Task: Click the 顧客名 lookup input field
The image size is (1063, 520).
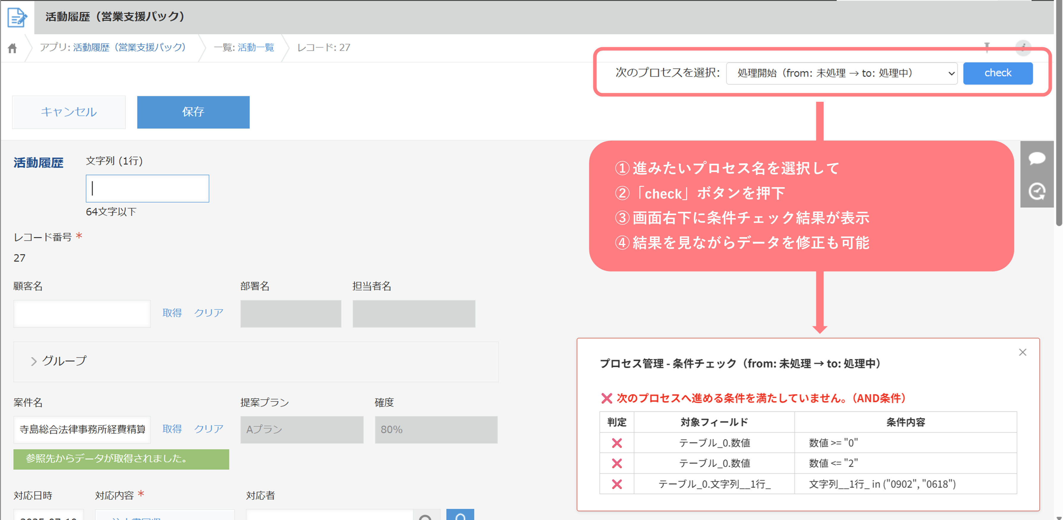Action: pyautogui.click(x=82, y=314)
